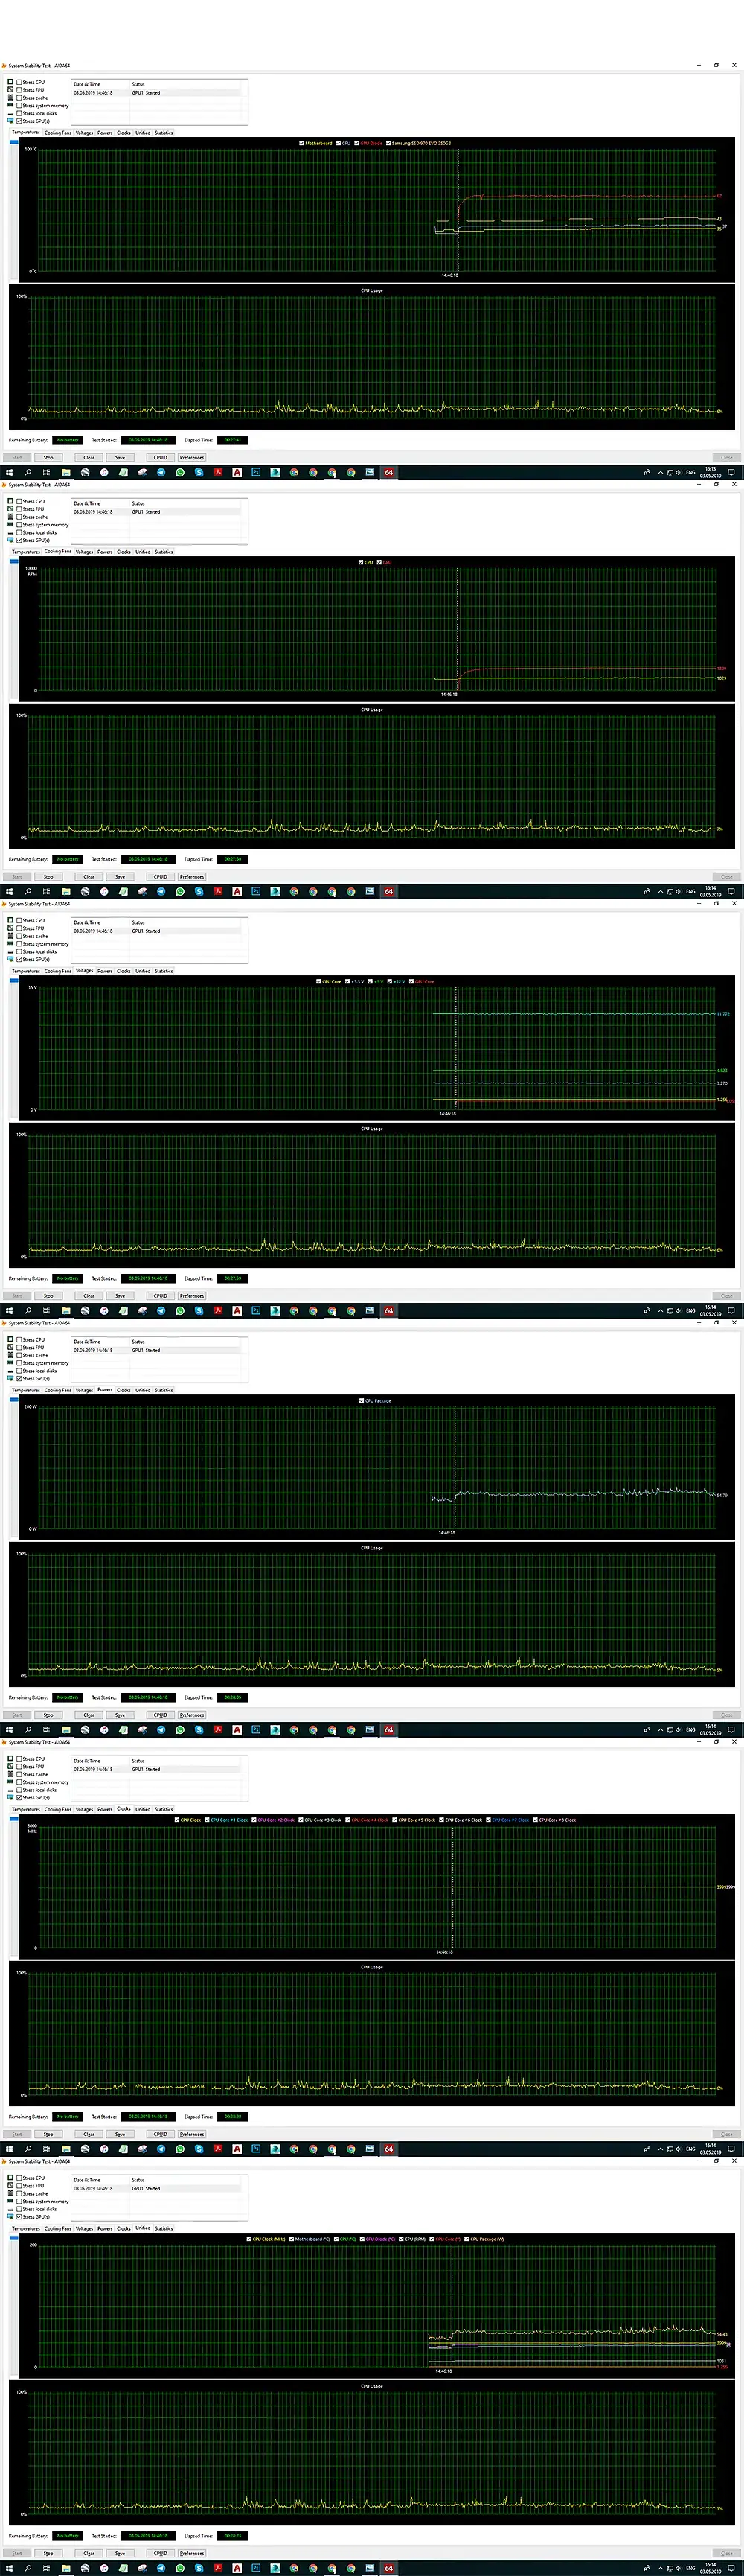Screen dimensions: 744x2576
Task: Open Preferences in the Temperatures window
Action: click(x=192, y=457)
